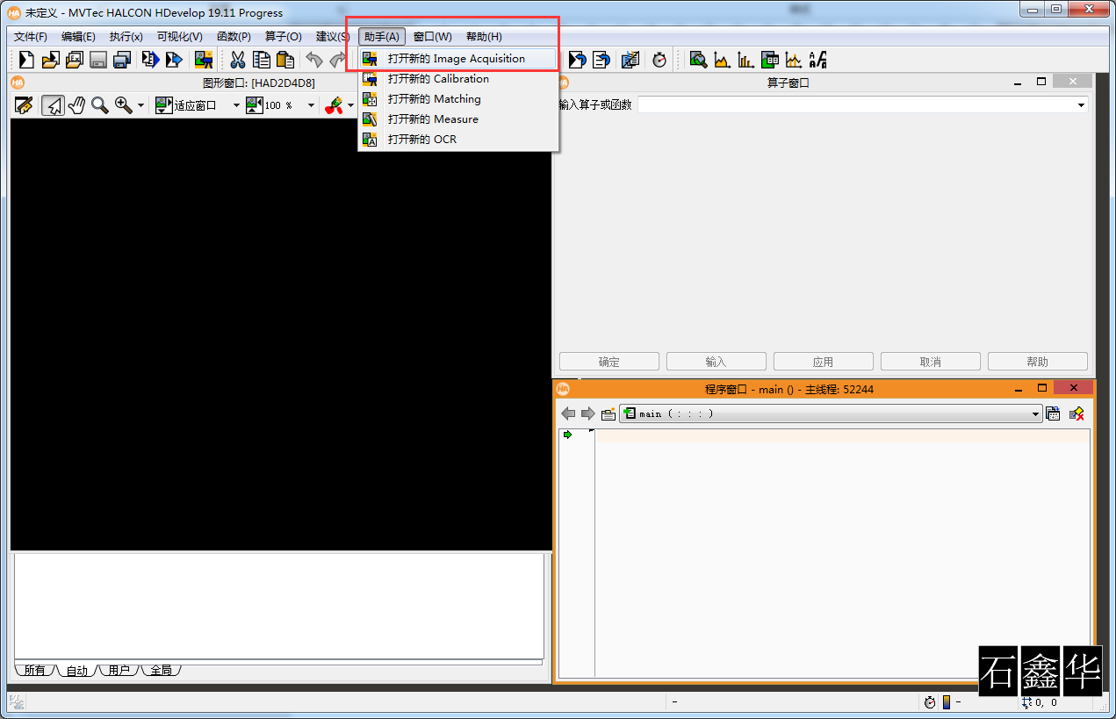
Task: Click the 应用 button in operator window
Action: [824, 362]
